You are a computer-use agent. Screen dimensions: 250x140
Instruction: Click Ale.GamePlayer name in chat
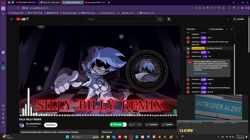(198, 48)
